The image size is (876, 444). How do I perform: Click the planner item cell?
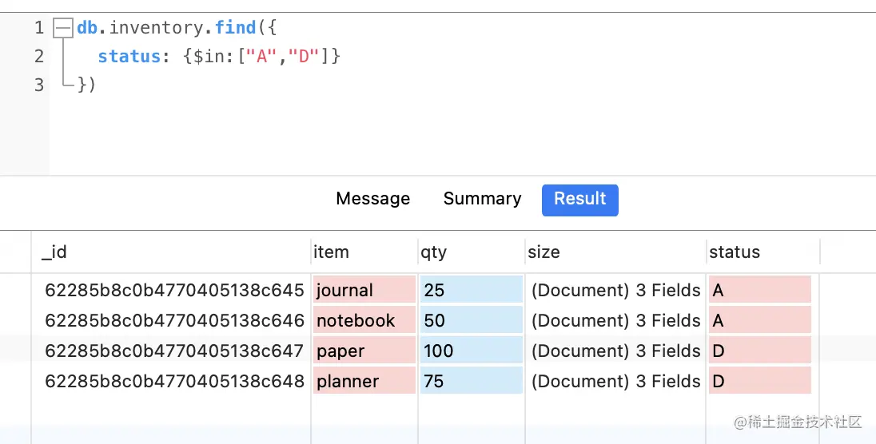[x=364, y=381]
